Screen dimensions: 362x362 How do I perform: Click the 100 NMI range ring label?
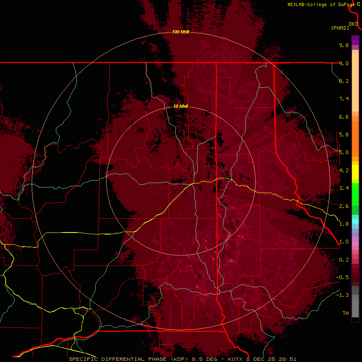(181, 32)
